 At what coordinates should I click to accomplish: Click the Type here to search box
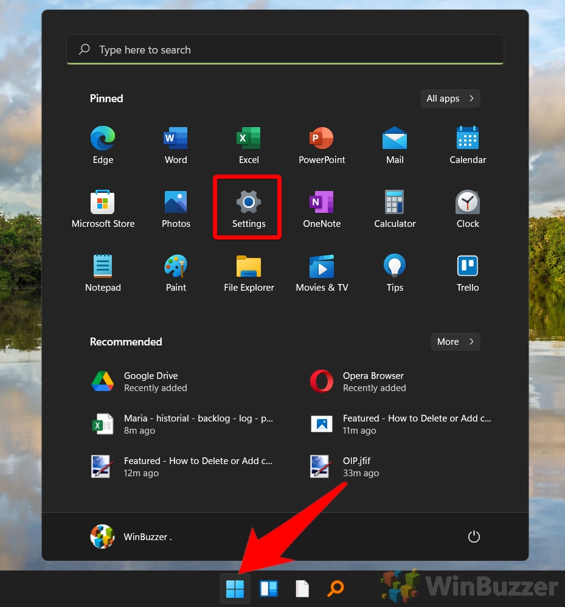coord(285,49)
